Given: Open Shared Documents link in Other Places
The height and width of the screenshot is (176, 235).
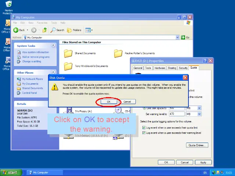Looking at the screenshot, I should 32,88.
